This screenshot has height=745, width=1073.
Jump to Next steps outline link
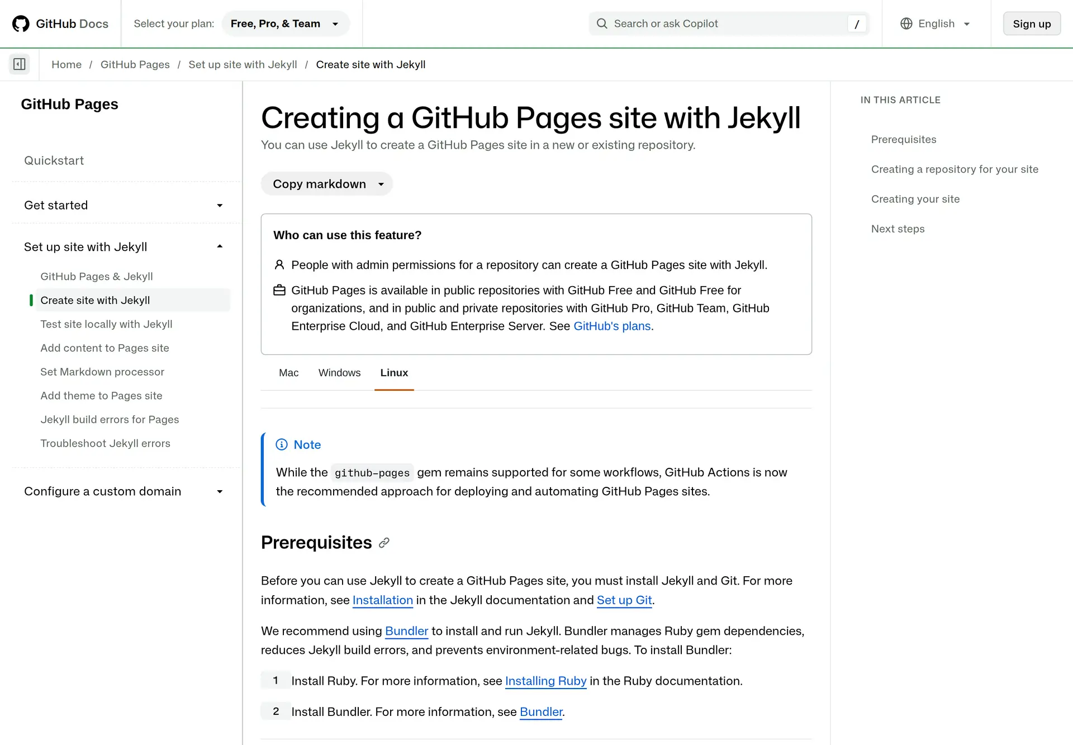pyautogui.click(x=898, y=229)
